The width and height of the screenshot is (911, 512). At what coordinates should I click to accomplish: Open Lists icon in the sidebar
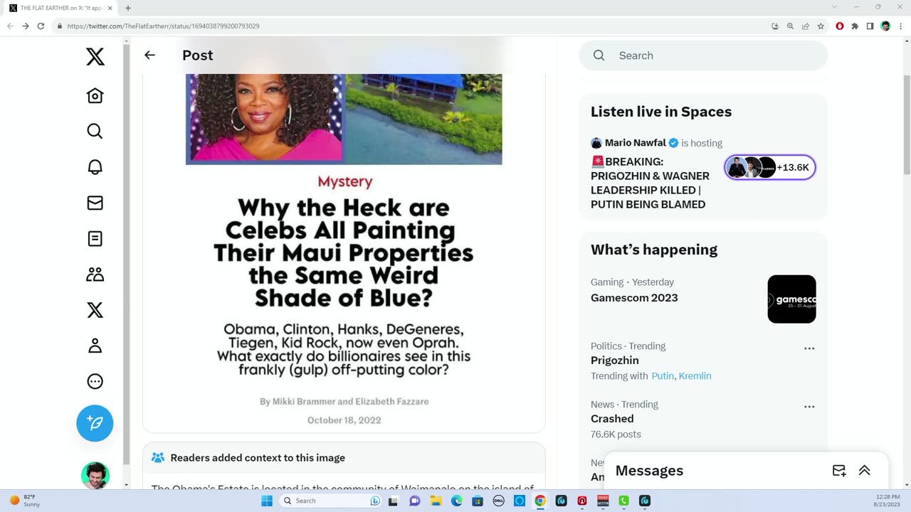click(x=95, y=239)
